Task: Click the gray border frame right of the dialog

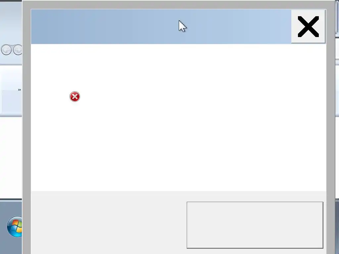Action: [x=330, y=130]
